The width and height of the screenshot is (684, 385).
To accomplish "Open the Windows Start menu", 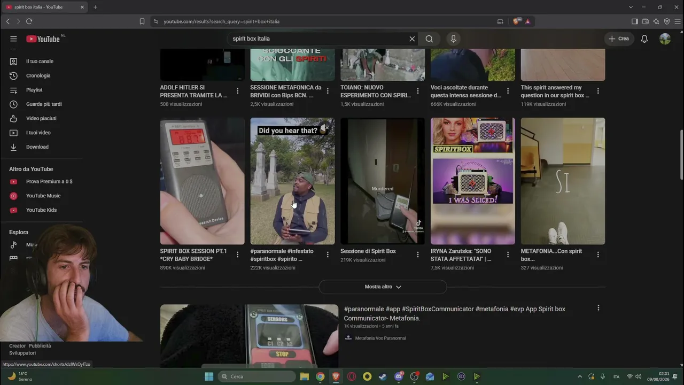I will 209,376.
